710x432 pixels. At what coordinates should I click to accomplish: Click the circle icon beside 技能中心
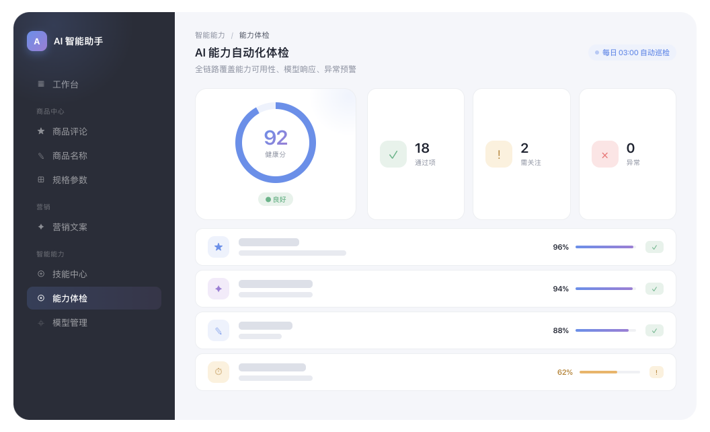(41, 274)
